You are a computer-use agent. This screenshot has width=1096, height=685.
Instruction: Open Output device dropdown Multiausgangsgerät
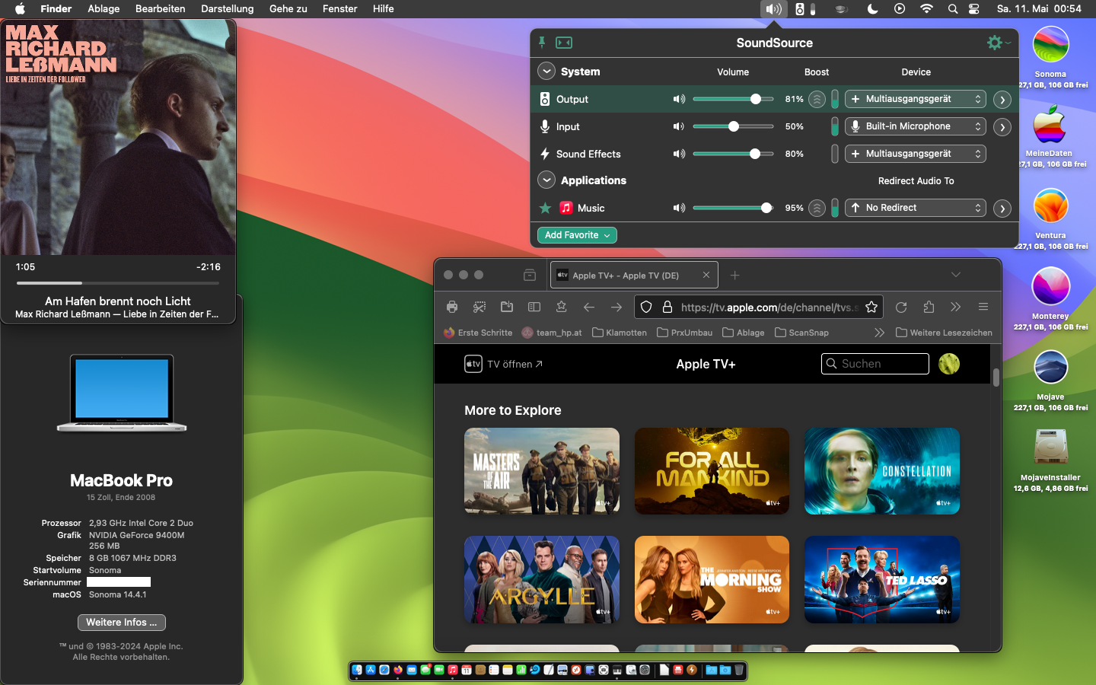pyautogui.click(x=916, y=99)
